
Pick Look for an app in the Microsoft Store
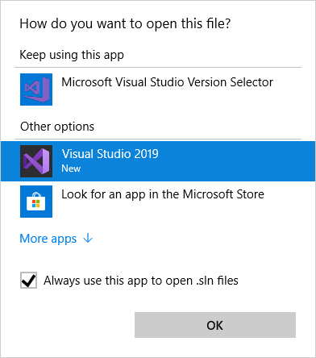click(x=163, y=194)
